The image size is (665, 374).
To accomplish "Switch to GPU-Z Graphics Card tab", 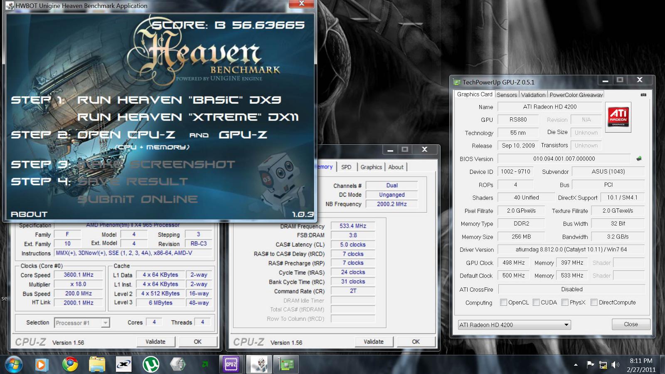I will (475, 94).
